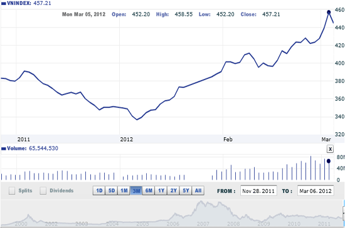Click the 2005 label in the overview chart
This screenshot has height=228, width=345.
click(142, 224)
